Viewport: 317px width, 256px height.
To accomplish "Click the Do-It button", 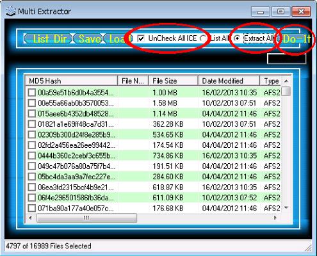I will 294,39.
